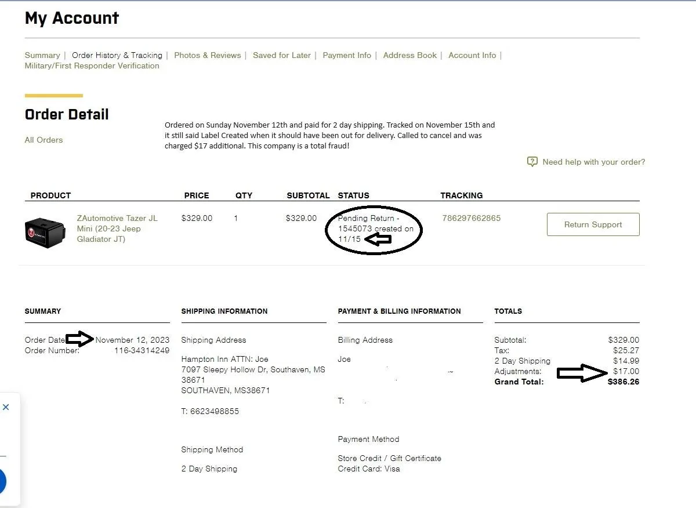Open tracking number 786297662865

click(x=470, y=218)
